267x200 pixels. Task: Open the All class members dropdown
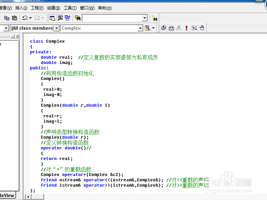click(56, 28)
